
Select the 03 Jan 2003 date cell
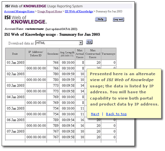15,85
